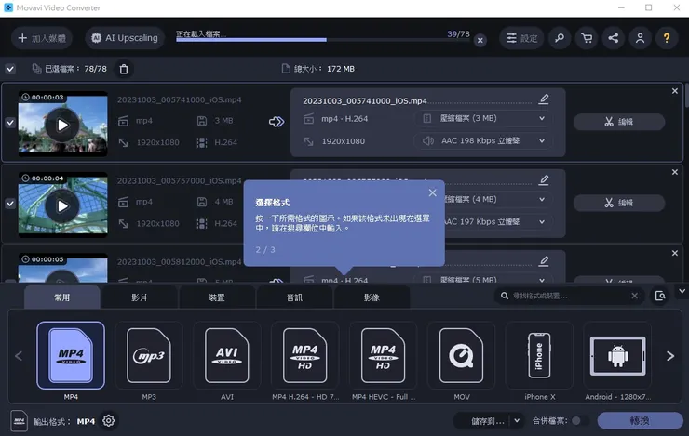Collapse the format panel with chevron
The image size is (689, 436).
682,291
